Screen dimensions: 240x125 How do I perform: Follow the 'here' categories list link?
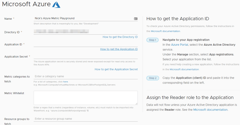pyautogui.click(x=65, y=82)
